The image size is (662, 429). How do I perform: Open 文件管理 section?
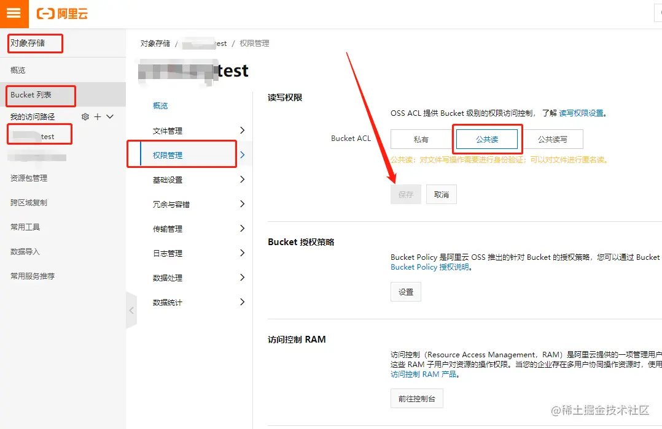(x=168, y=131)
